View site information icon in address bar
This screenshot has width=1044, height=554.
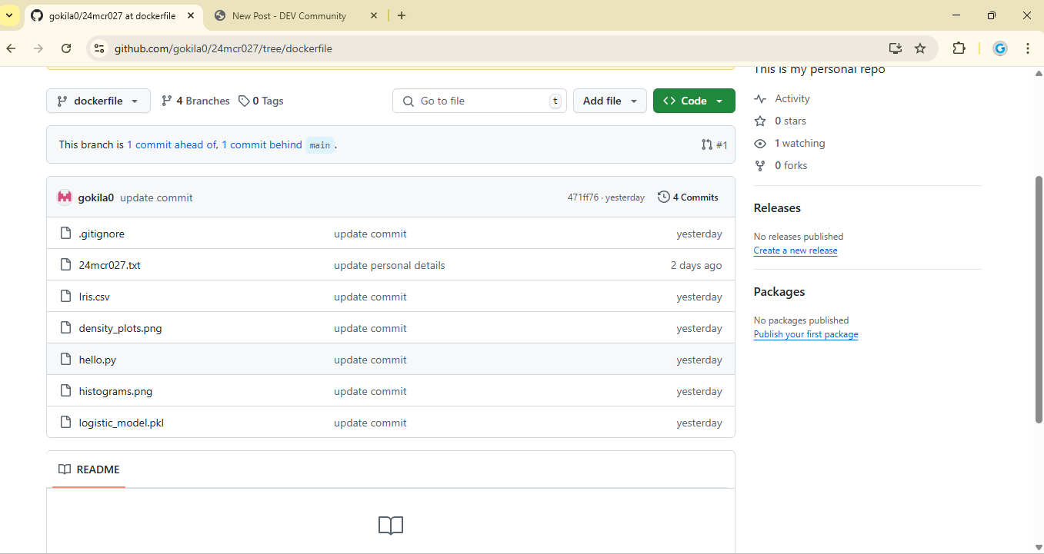pos(98,48)
